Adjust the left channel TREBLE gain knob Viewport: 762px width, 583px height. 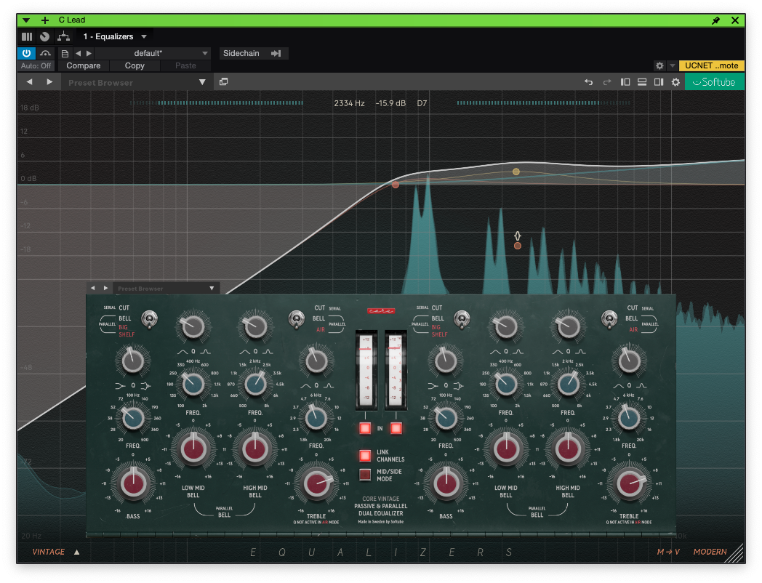point(316,484)
